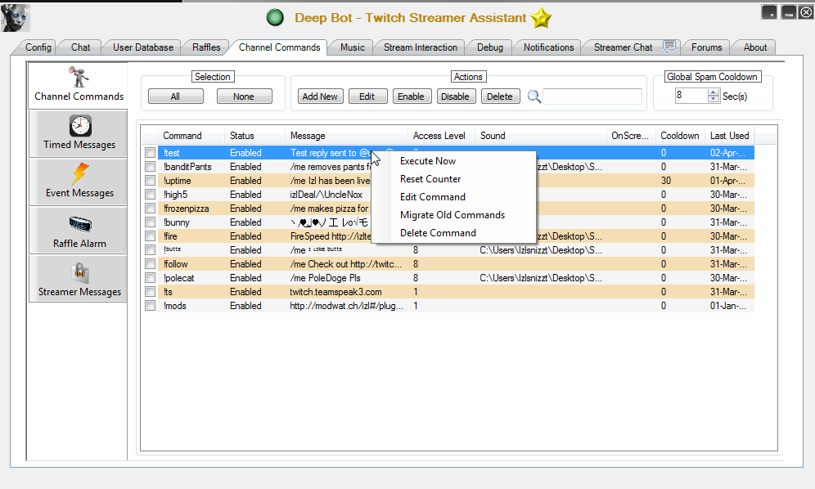Toggle checkbox for !fire command
Image resolution: width=815 pixels, height=489 pixels.
point(151,236)
